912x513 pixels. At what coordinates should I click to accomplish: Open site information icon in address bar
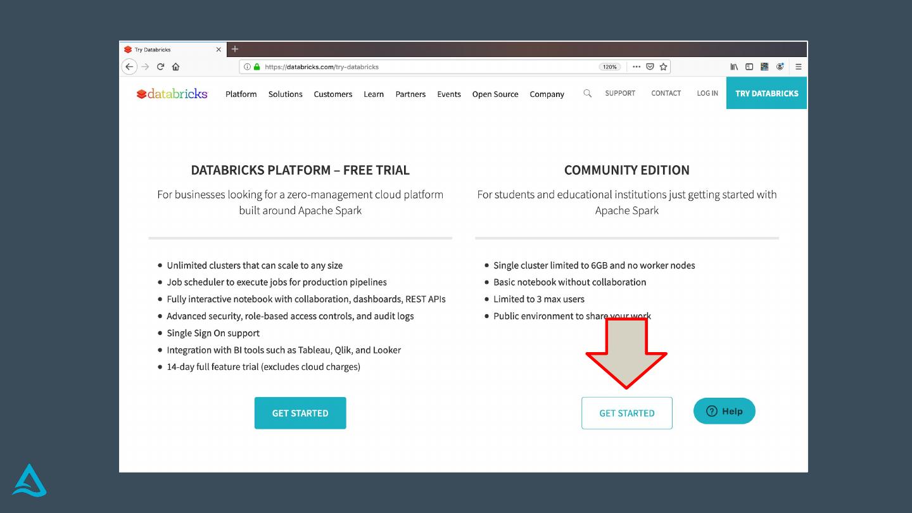coord(247,66)
